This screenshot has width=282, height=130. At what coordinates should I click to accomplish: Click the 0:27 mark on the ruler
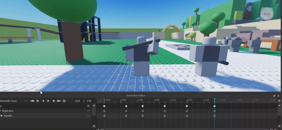pos(256,100)
